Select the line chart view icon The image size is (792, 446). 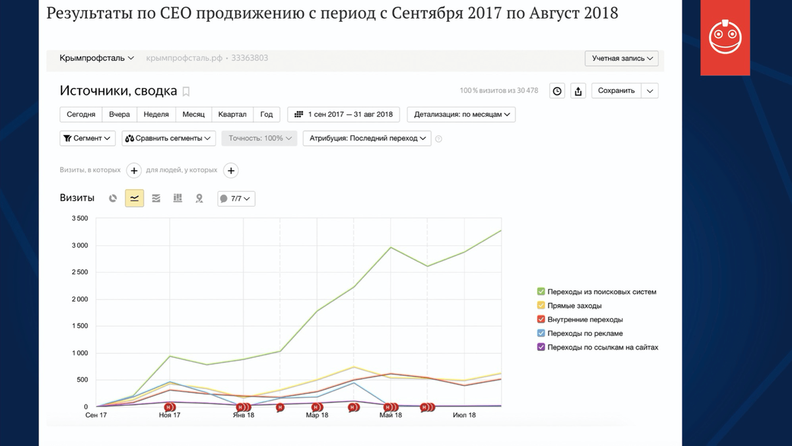tap(135, 198)
